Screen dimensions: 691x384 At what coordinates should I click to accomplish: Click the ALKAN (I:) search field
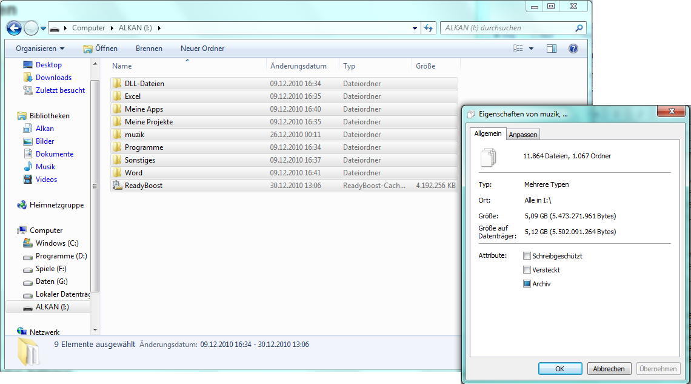(508, 28)
